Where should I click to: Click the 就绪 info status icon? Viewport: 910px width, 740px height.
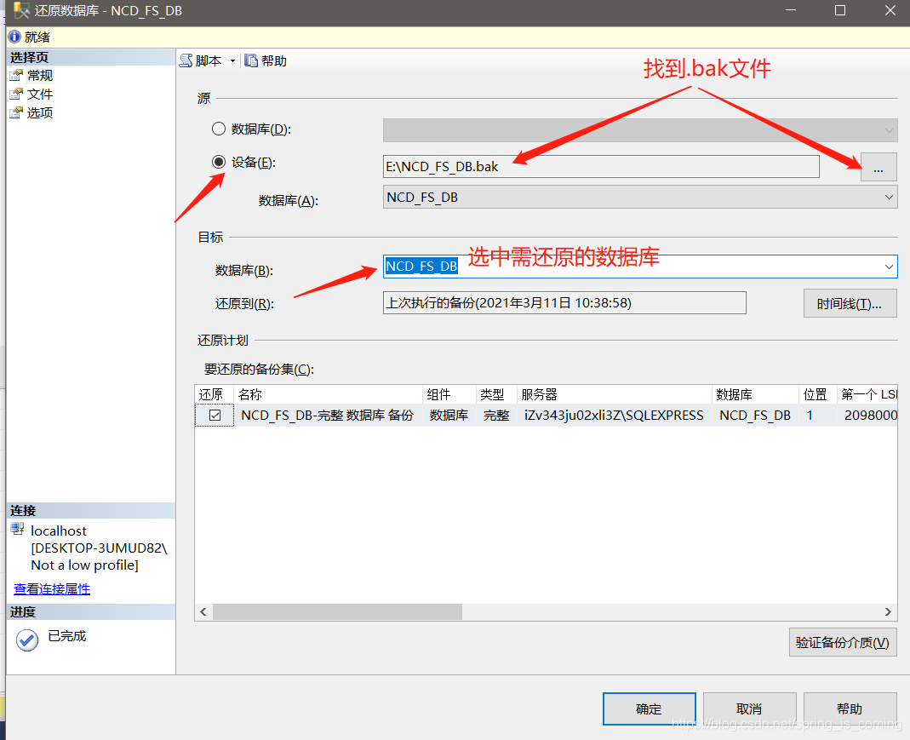point(14,37)
